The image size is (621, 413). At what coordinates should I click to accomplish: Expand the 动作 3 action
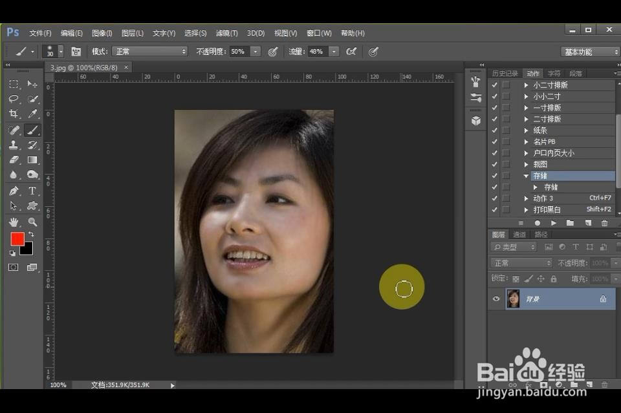(526, 198)
